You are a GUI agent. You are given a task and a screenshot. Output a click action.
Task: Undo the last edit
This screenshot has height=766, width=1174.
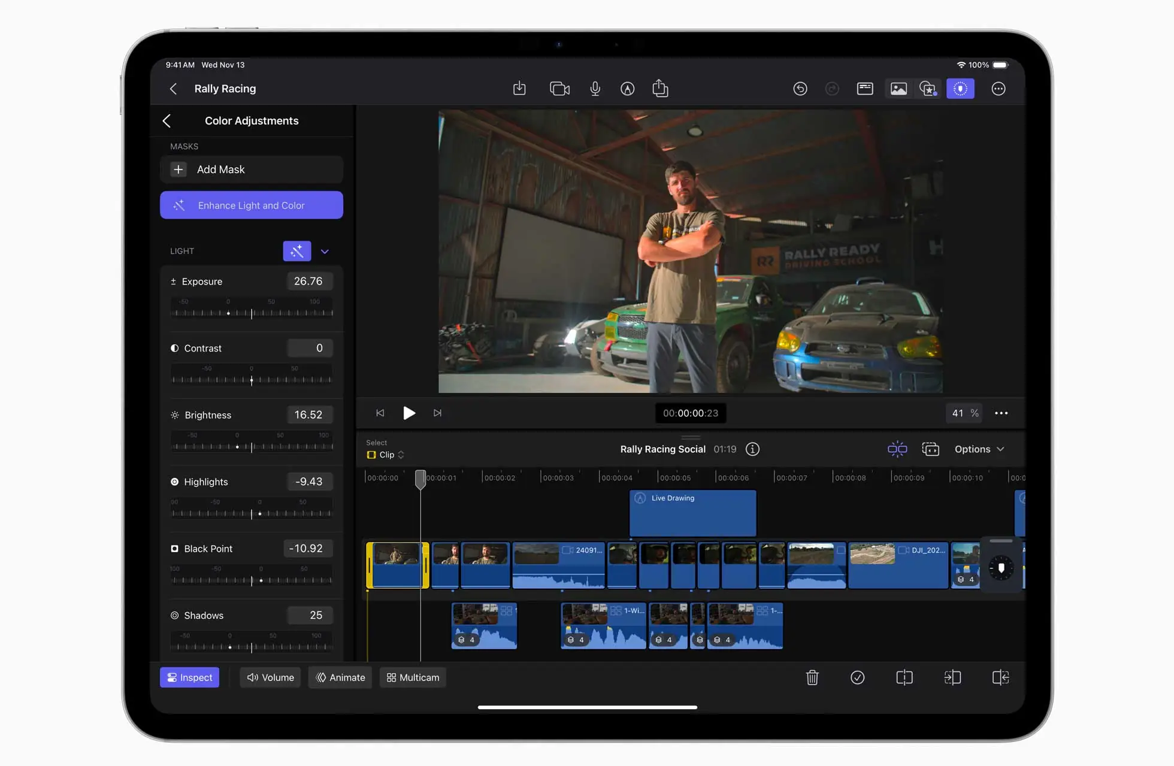click(801, 88)
